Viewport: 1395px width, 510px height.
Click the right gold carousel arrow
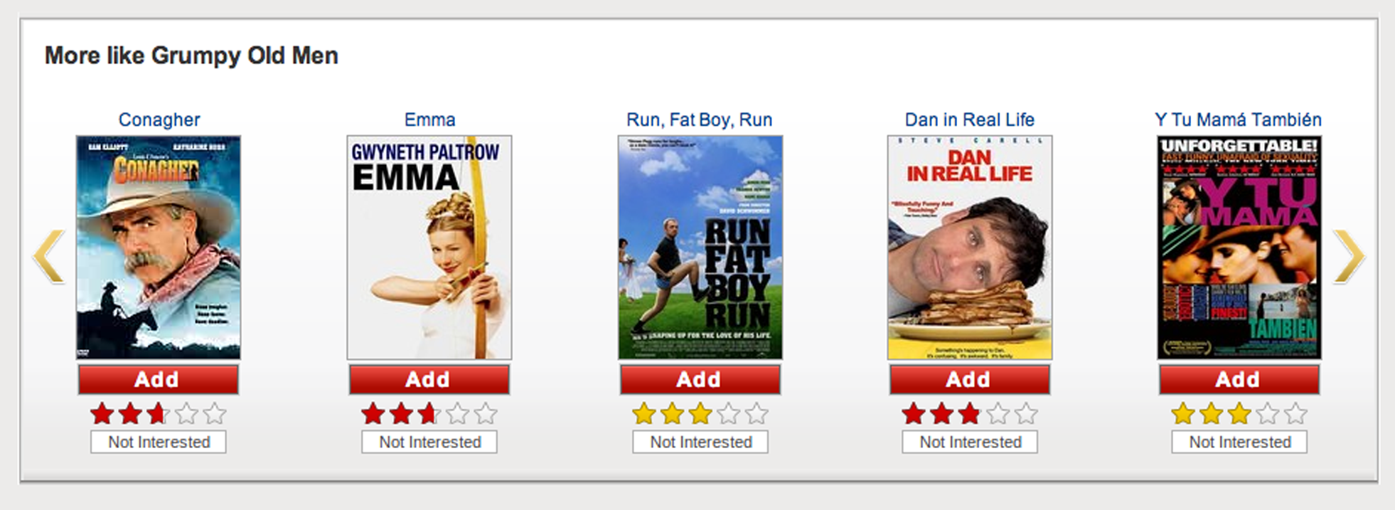coord(1349,257)
